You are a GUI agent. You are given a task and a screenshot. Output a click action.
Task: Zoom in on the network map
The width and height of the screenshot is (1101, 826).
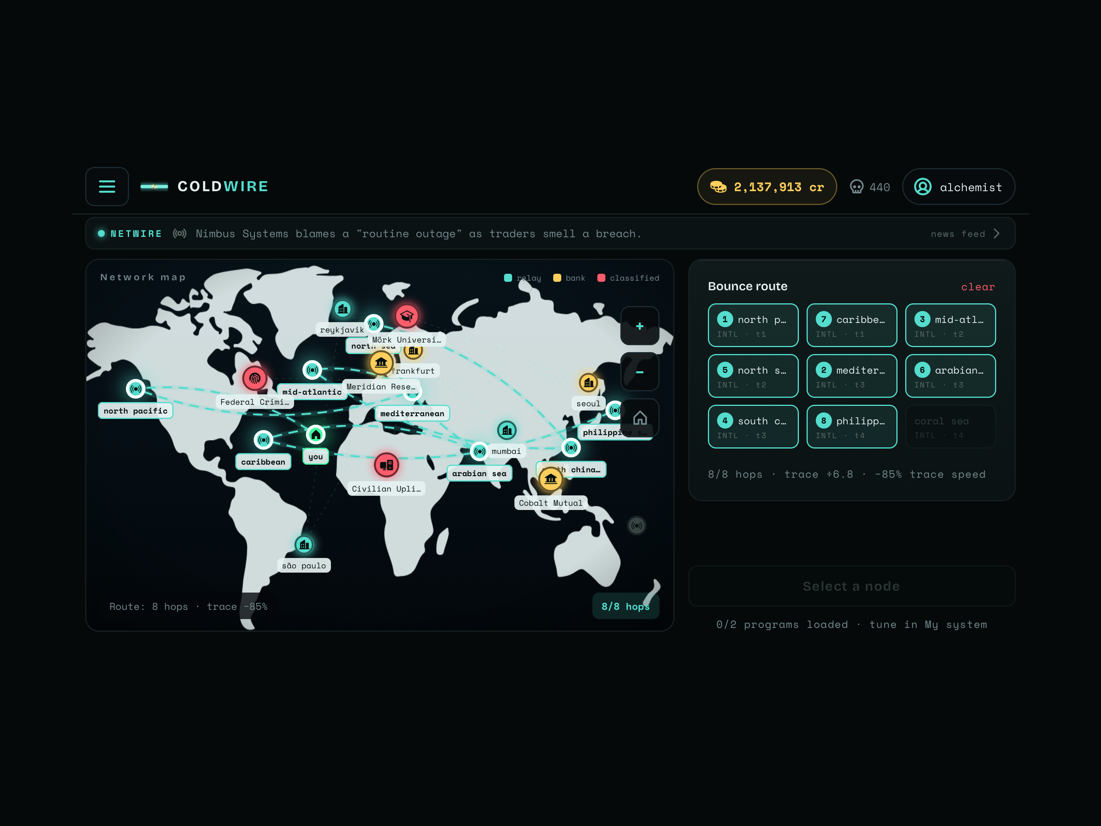(640, 326)
